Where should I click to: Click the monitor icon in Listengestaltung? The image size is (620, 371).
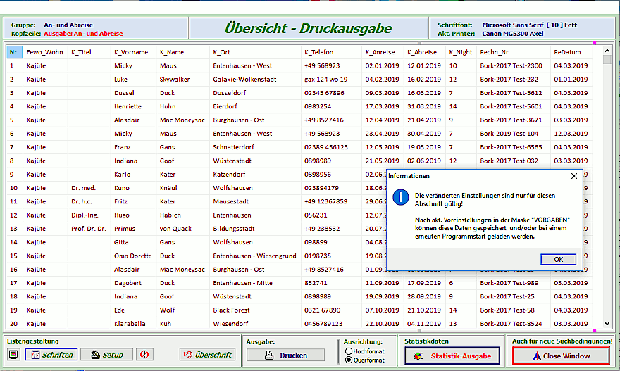click(13, 355)
